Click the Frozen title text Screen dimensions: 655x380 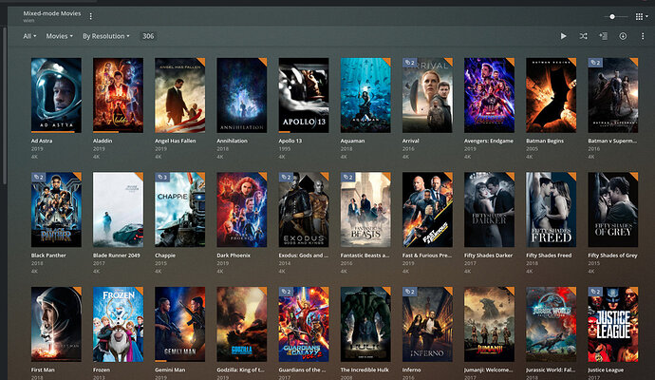point(102,370)
